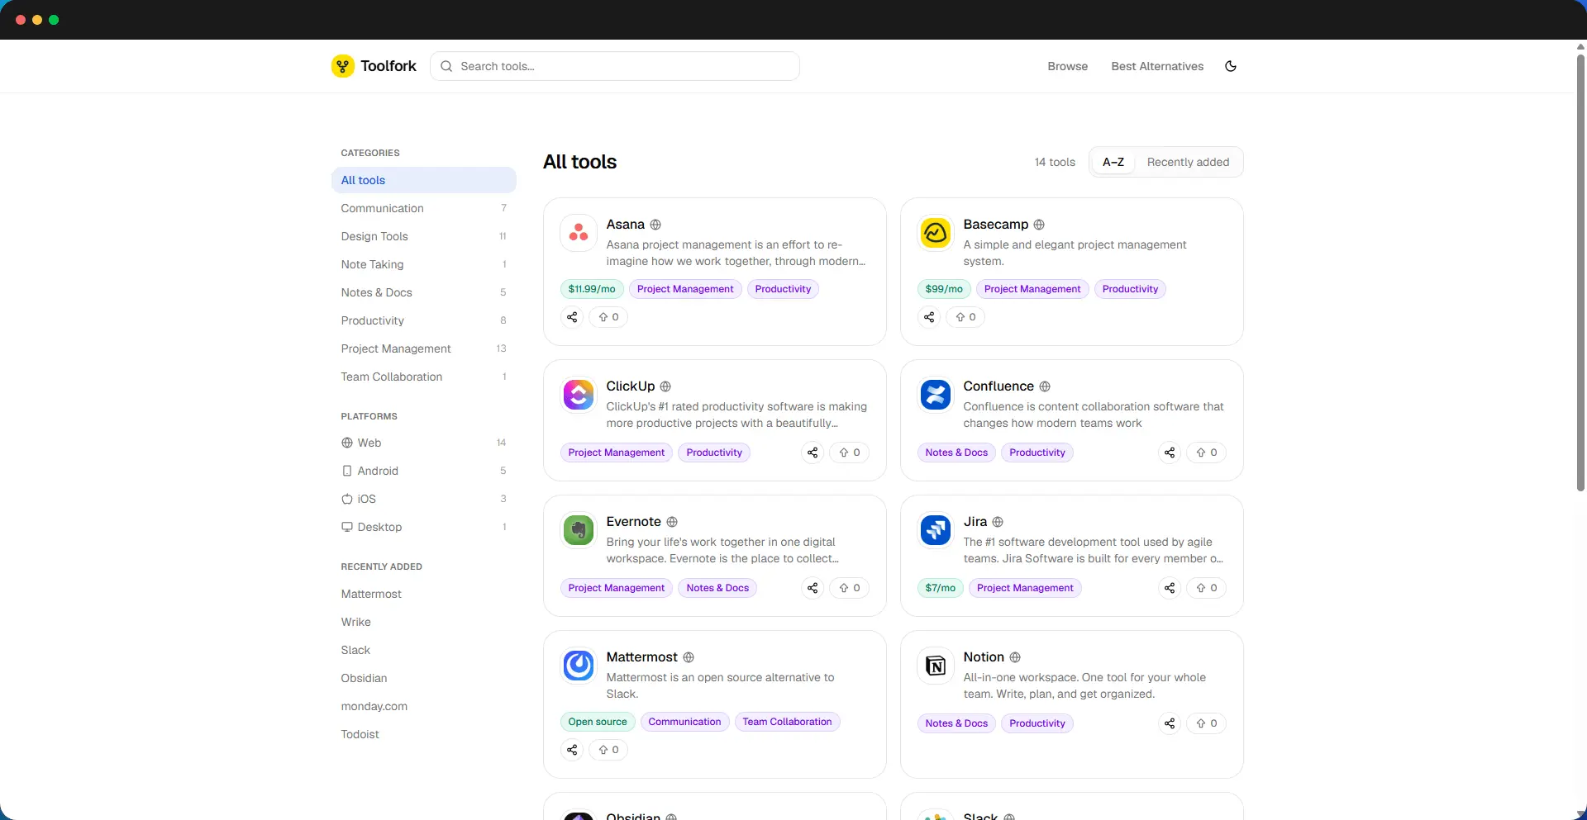Select the Design Tools category

424,236
